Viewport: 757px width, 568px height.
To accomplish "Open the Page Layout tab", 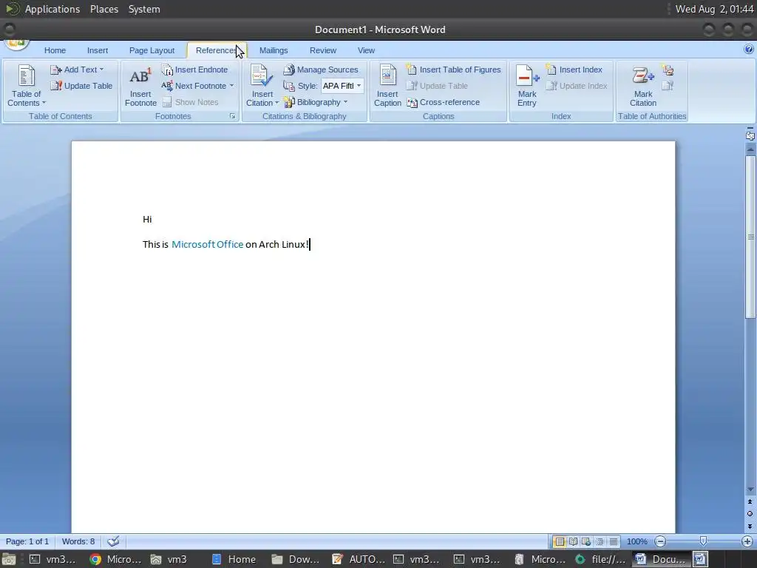I will click(152, 50).
